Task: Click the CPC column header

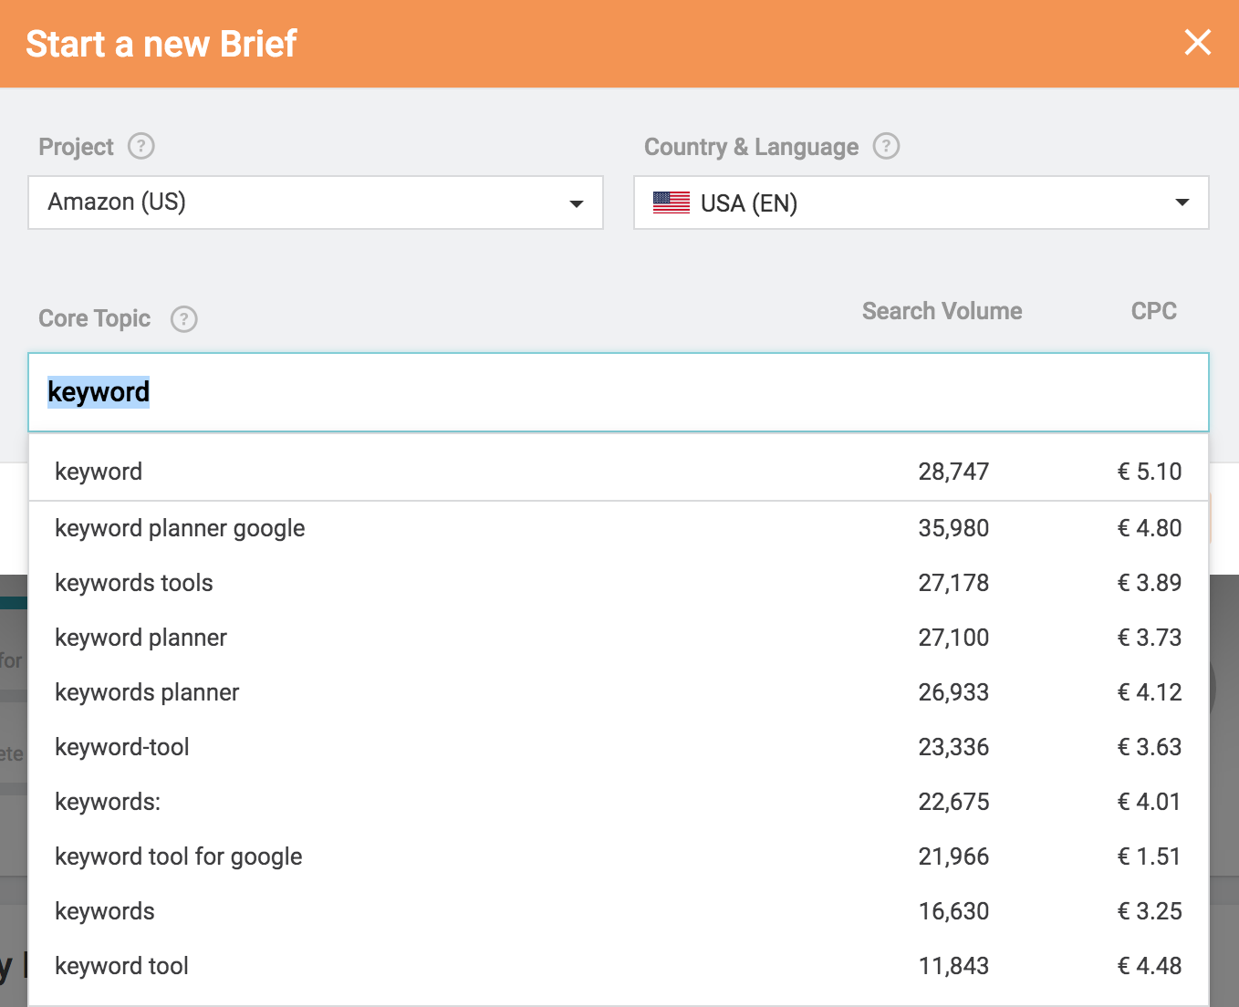Action: click(1154, 311)
